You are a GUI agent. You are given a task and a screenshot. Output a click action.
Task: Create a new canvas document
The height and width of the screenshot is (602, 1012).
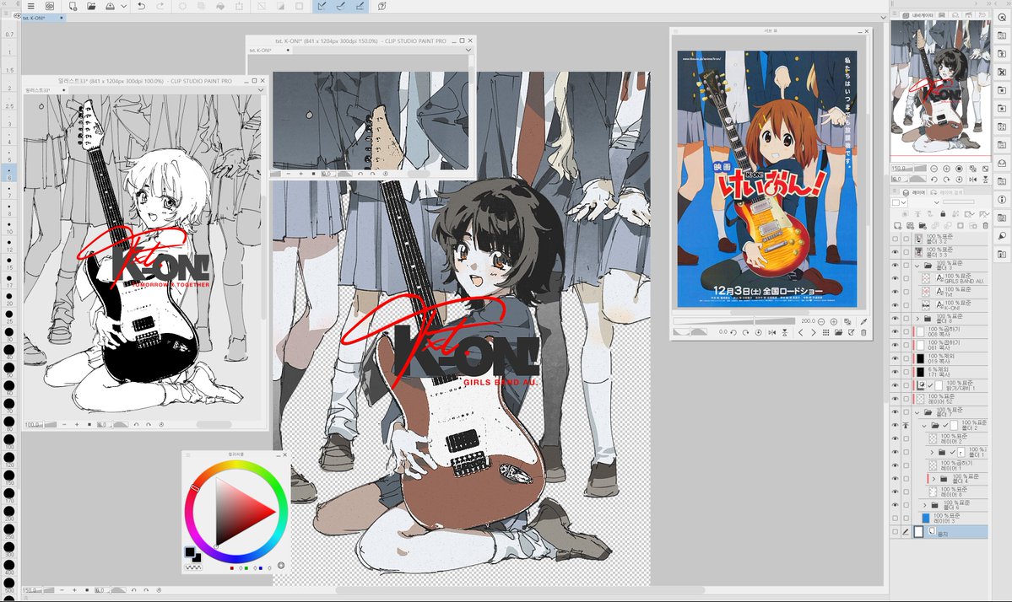point(73,6)
